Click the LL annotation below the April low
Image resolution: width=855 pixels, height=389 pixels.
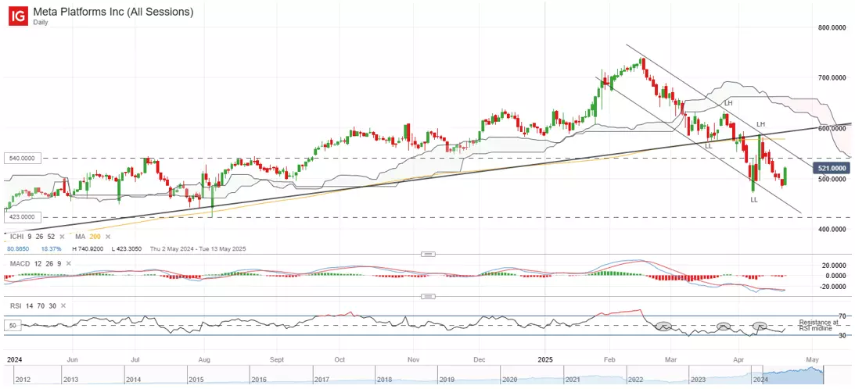754,200
